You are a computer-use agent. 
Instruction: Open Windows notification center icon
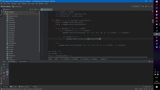coord(157,87)
